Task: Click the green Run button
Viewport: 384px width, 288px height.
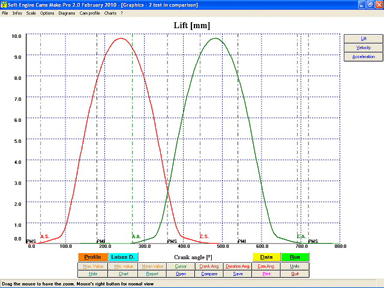Action: [x=295, y=257]
